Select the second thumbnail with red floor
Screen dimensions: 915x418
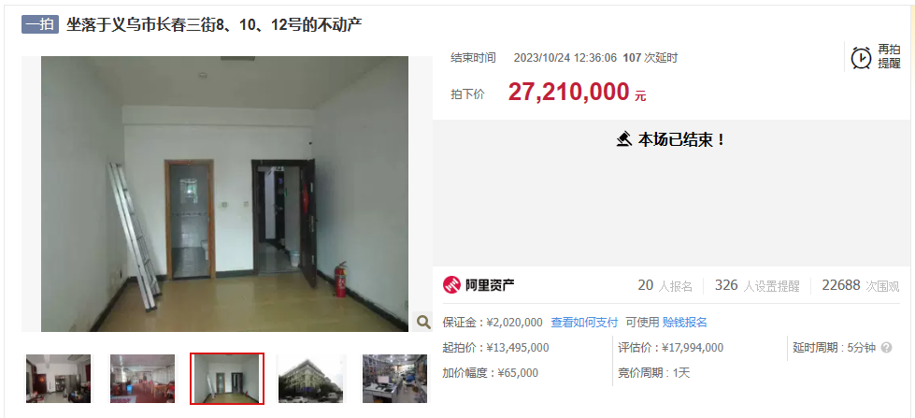pos(142,379)
